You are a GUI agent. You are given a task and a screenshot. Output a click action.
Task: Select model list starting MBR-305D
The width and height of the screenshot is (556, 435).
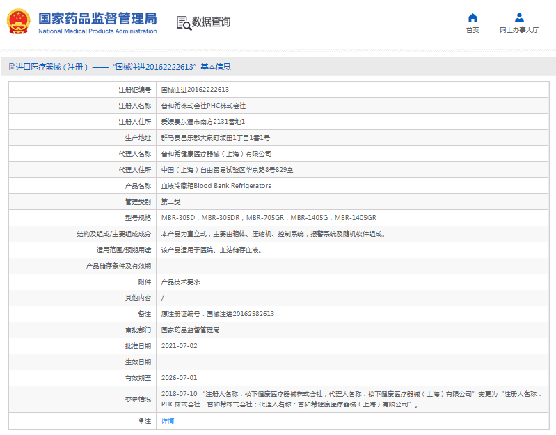pyautogui.click(x=269, y=218)
